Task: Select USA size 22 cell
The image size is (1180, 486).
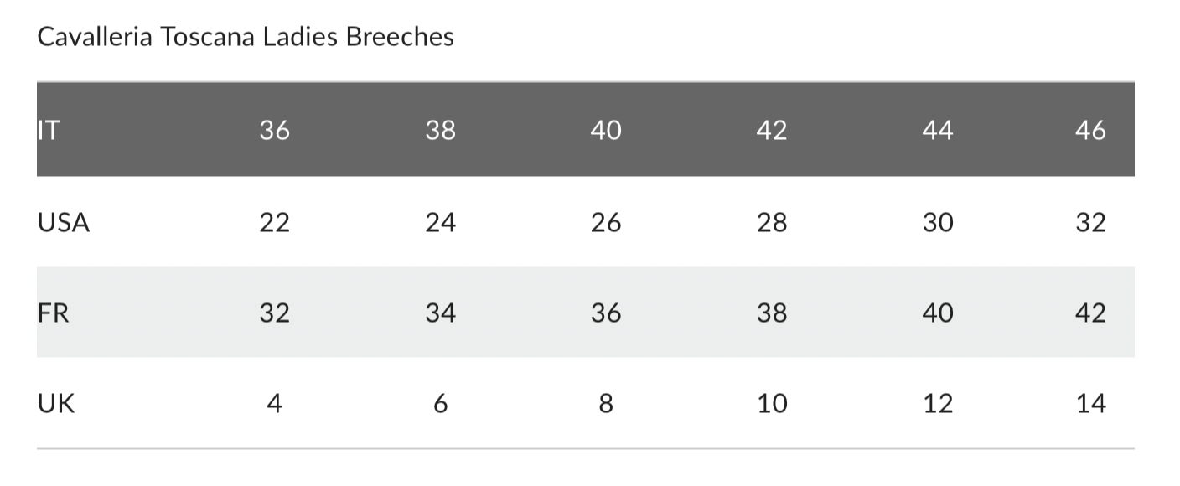Action: (x=274, y=223)
